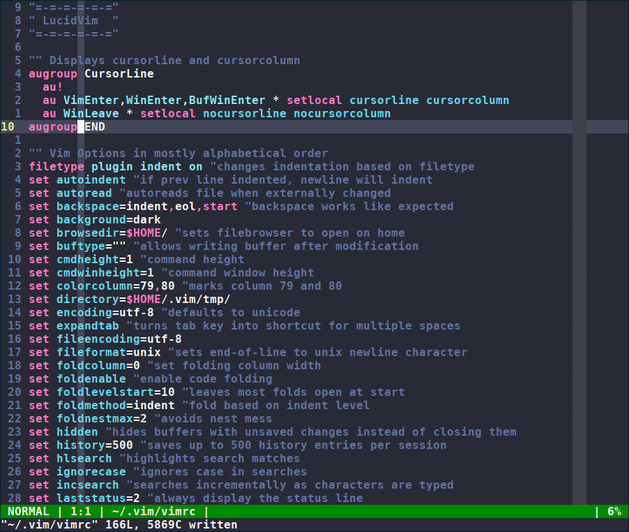Click the '166L, 5869C written' message
Image resolution: width=629 pixels, height=532 pixels.
point(172,525)
